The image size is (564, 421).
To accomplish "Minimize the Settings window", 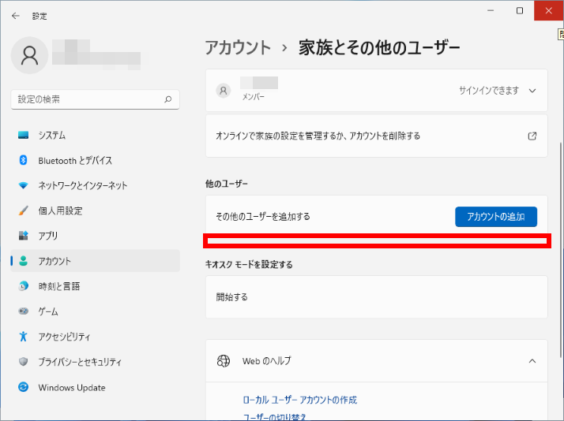I will tap(491, 11).
